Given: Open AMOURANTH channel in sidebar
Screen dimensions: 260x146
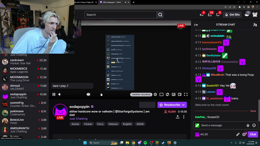Looking at the screenshot, I should coord(24,130).
